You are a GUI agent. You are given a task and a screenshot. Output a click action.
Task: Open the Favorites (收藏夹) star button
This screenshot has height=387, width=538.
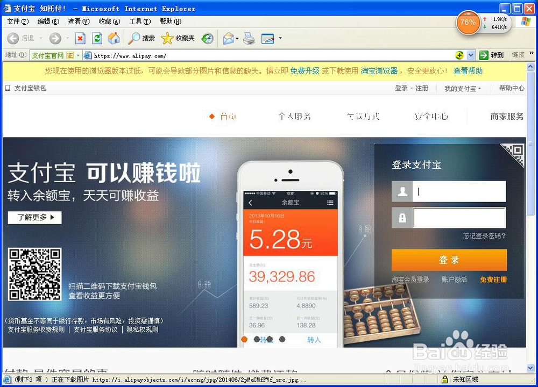178,38
